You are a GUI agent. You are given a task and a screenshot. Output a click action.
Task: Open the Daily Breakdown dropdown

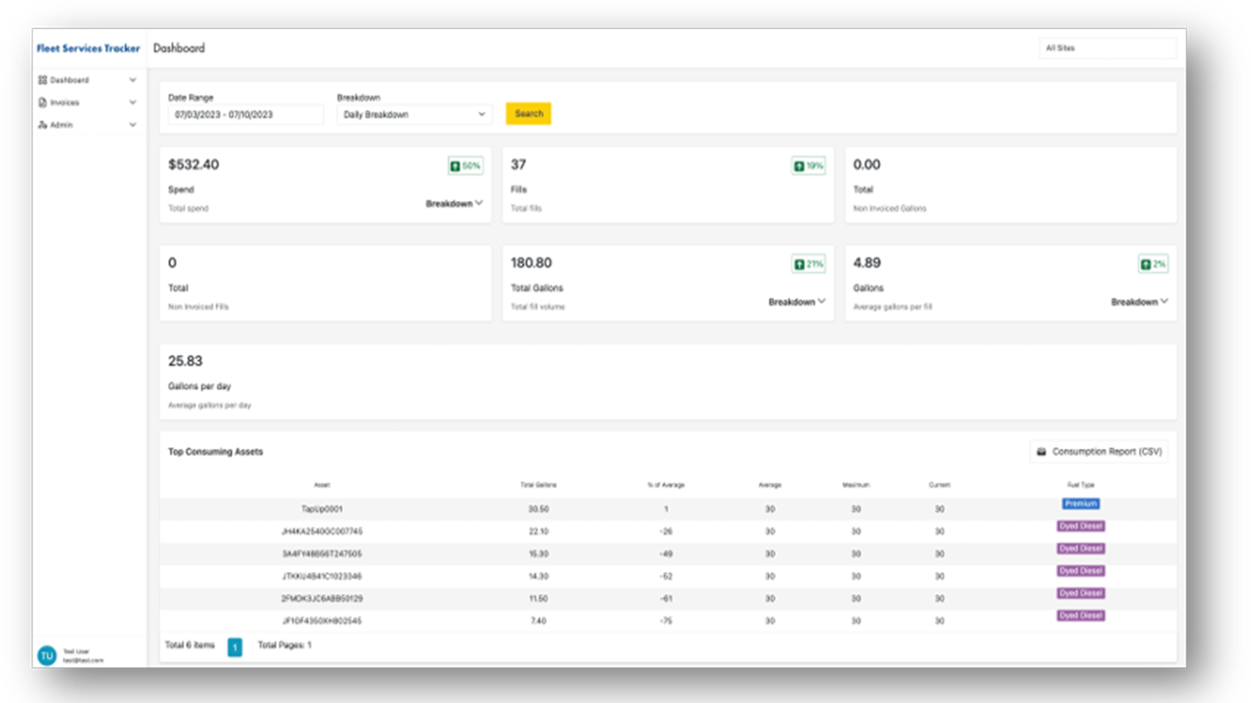(x=414, y=115)
